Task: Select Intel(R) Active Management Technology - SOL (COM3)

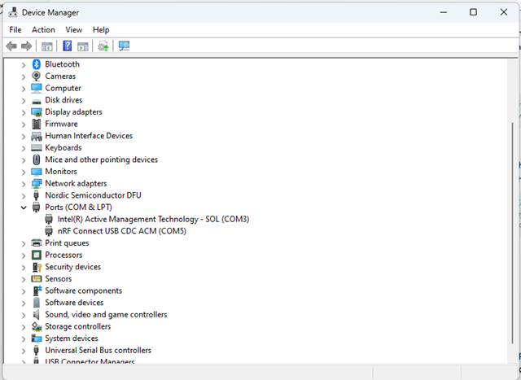Action: (x=153, y=219)
